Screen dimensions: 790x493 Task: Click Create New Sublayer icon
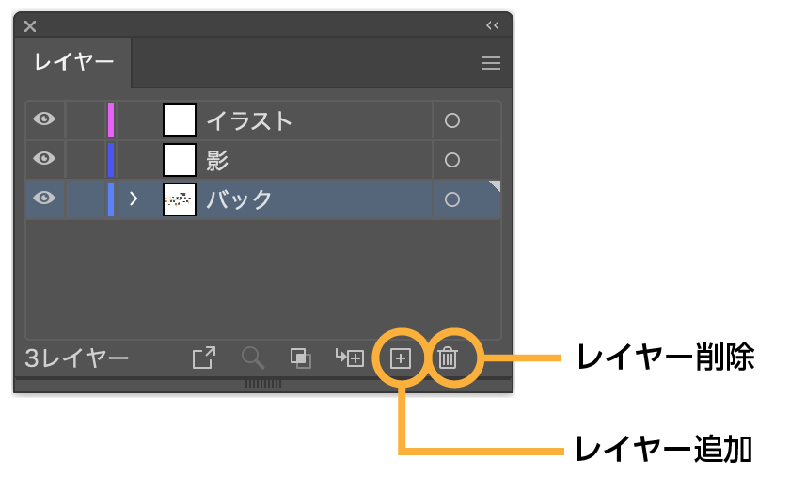pos(350,358)
